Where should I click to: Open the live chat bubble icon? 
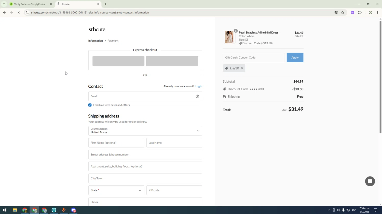click(370, 181)
